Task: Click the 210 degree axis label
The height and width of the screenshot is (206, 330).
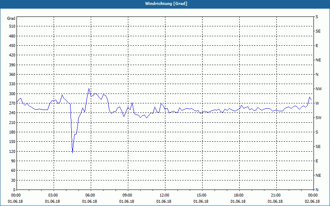Action: pos(12,122)
